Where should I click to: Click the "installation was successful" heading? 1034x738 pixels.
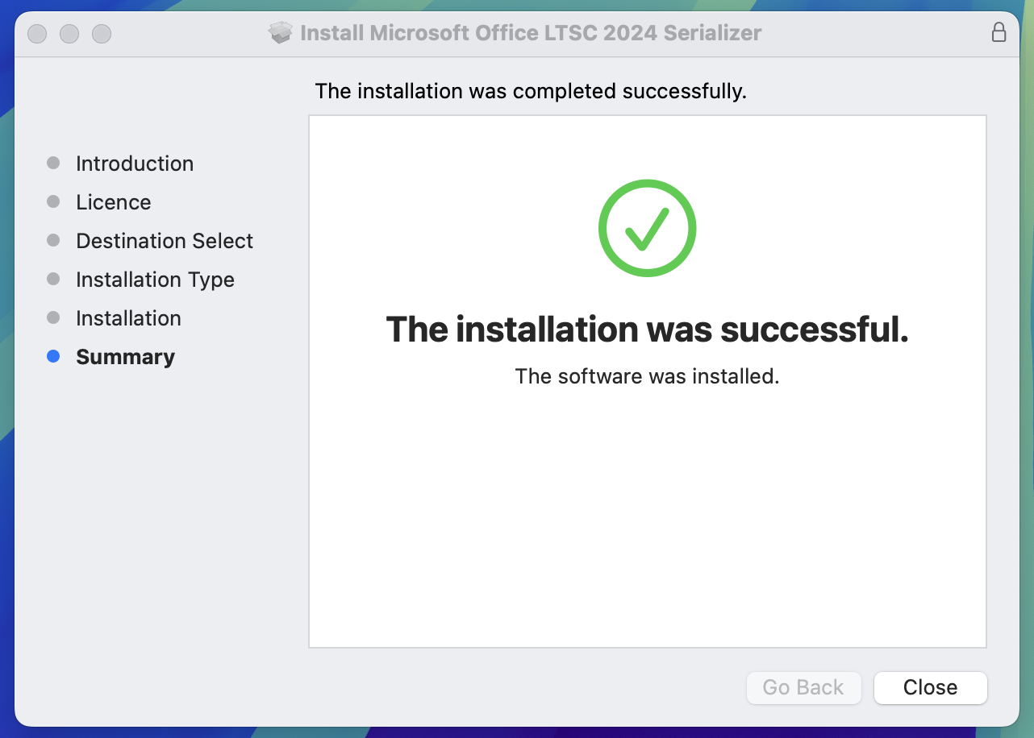pos(647,330)
